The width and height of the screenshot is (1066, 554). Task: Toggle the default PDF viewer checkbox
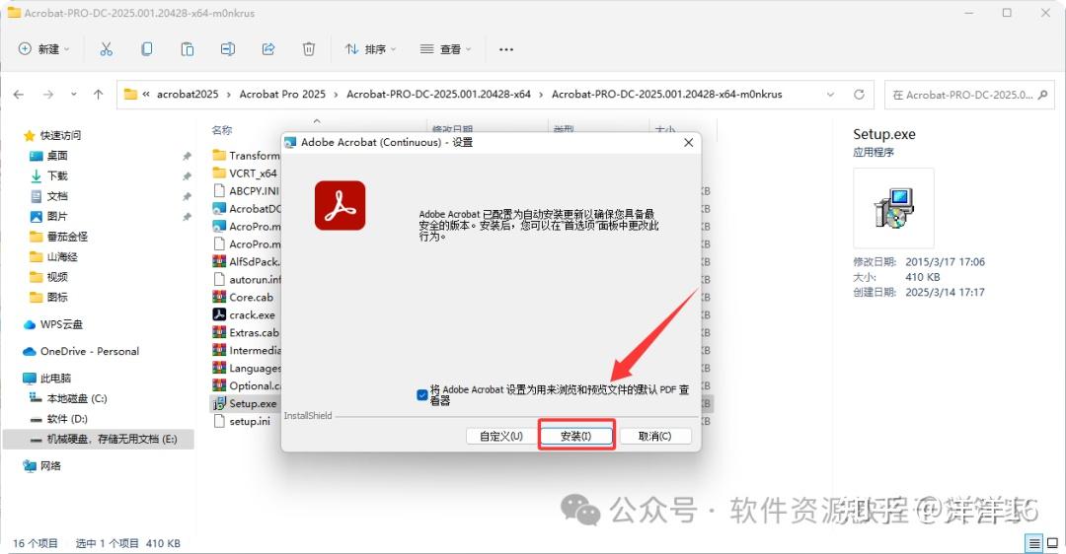(x=422, y=394)
